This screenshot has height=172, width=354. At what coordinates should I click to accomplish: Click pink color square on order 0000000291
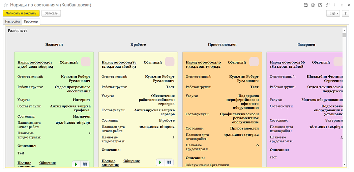pos(86,62)
